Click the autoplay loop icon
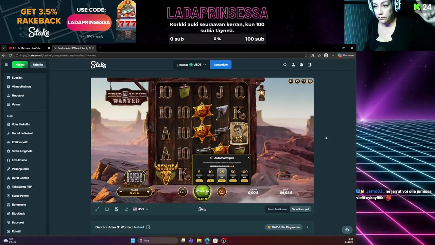 click(x=222, y=192)
